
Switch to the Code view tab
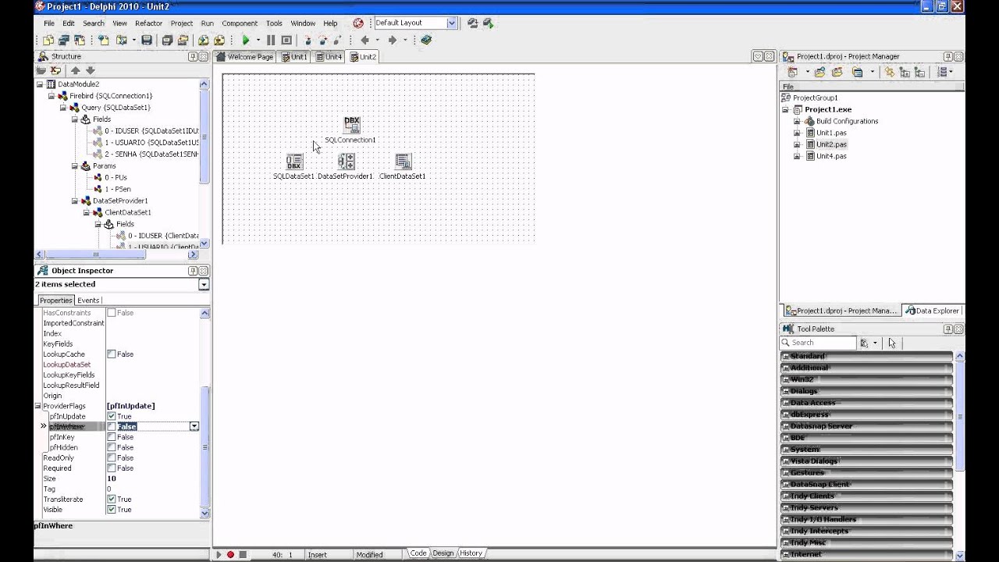[x=418, y=553]
